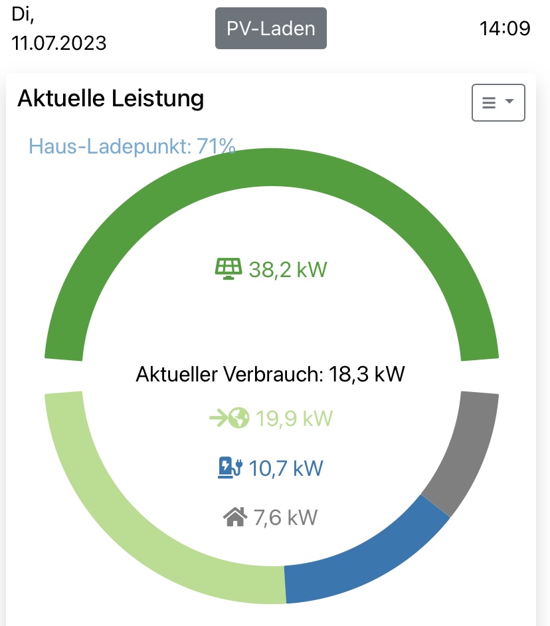Click the house consumption icon

click(235, 517)
